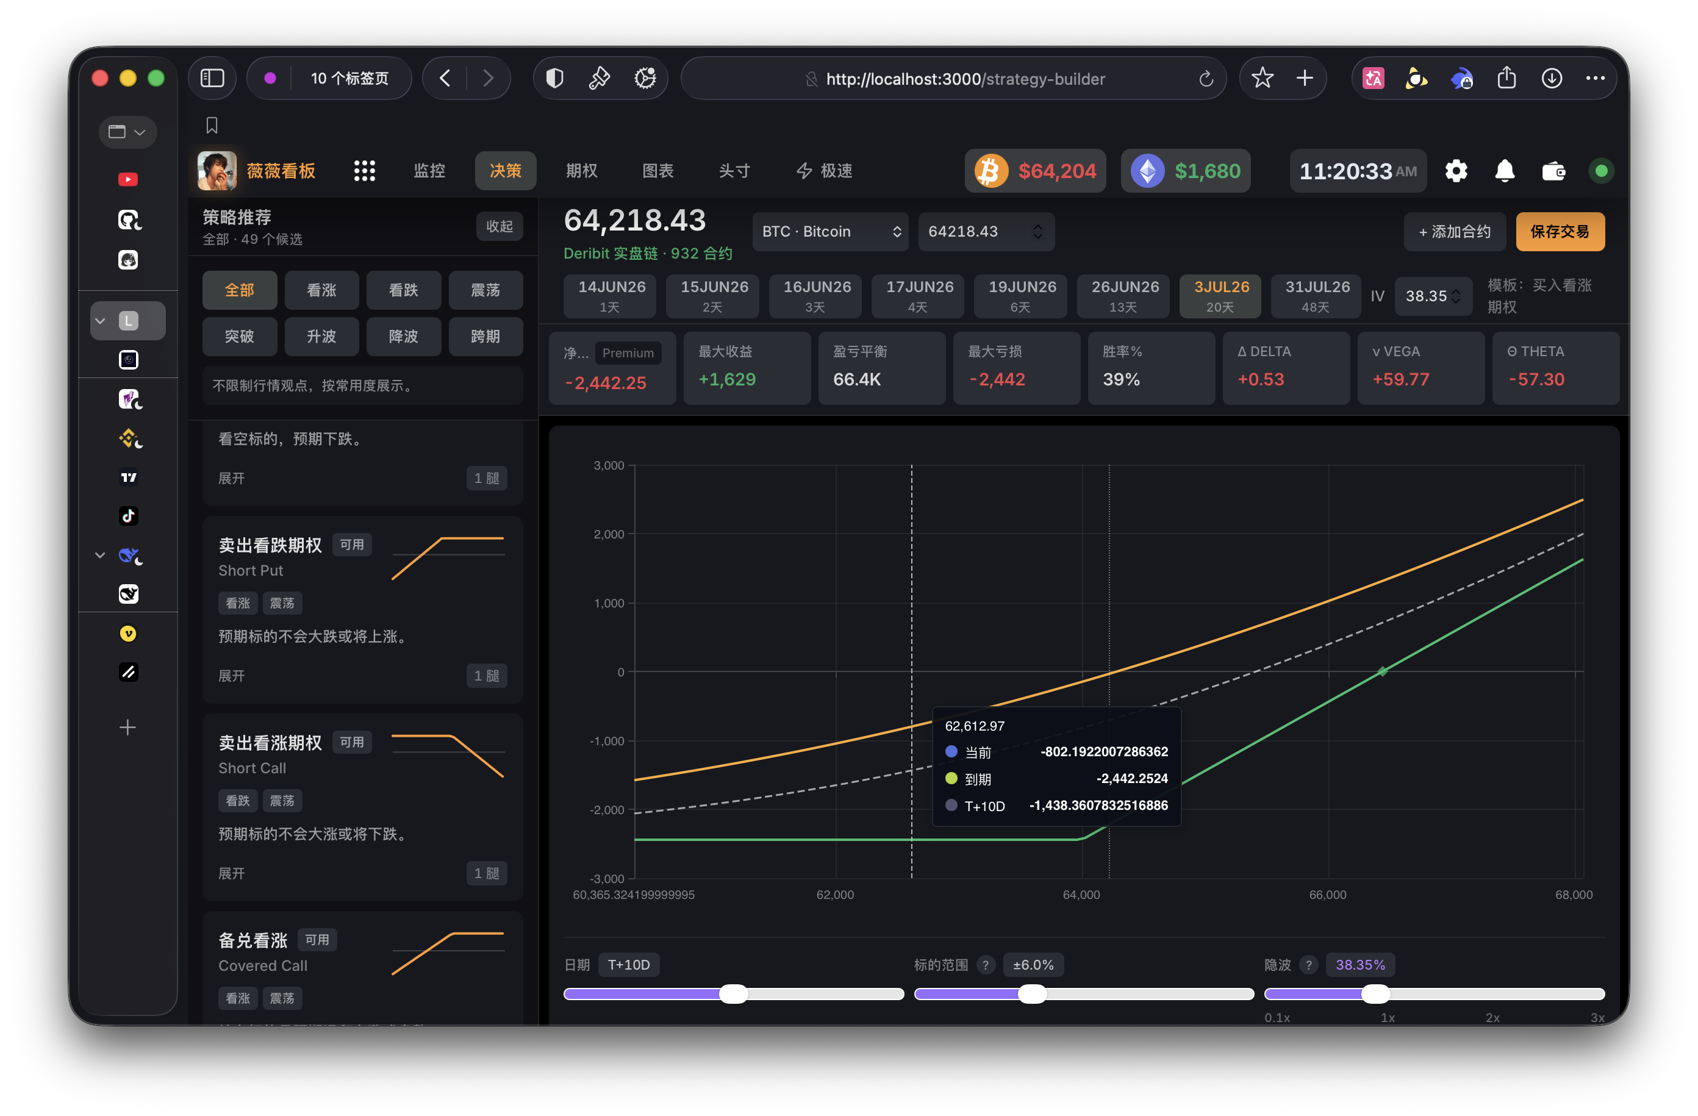Click the Bitcoin price badge
Screen dimensions: 1698x1116
point(1035,171)
